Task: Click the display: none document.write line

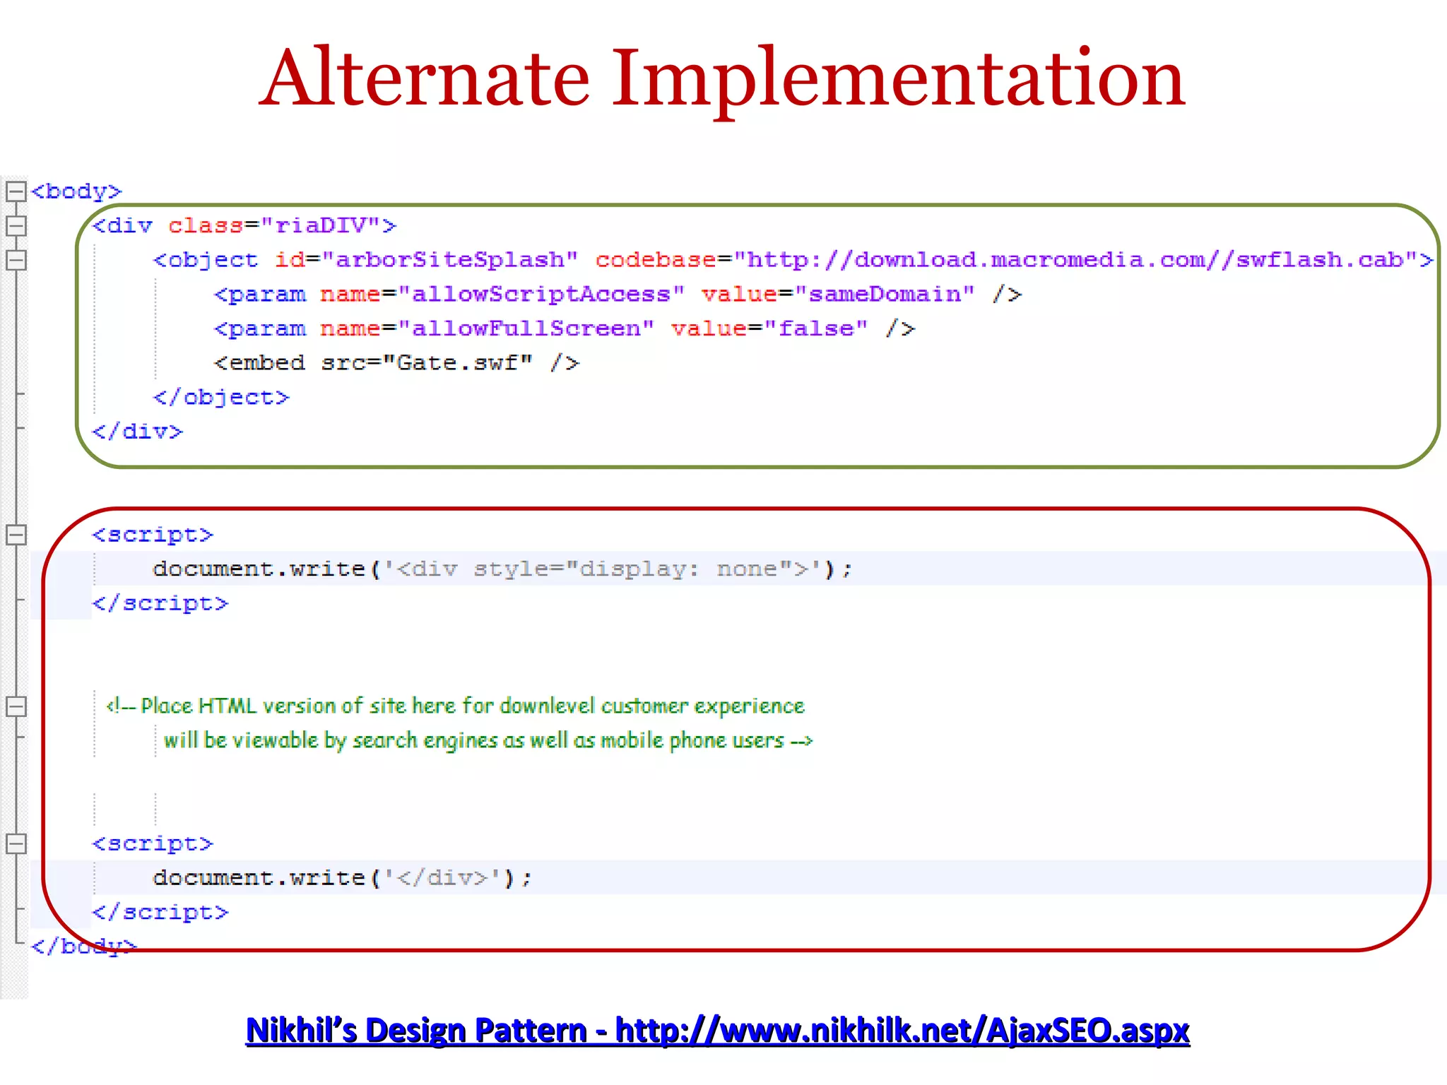Action: pos(503,569)
